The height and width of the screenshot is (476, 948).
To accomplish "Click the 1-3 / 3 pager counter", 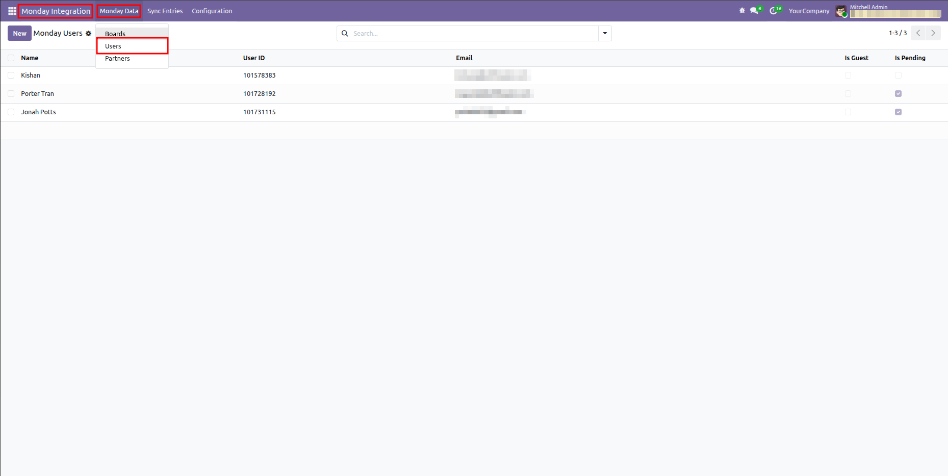I will [898, 33].
